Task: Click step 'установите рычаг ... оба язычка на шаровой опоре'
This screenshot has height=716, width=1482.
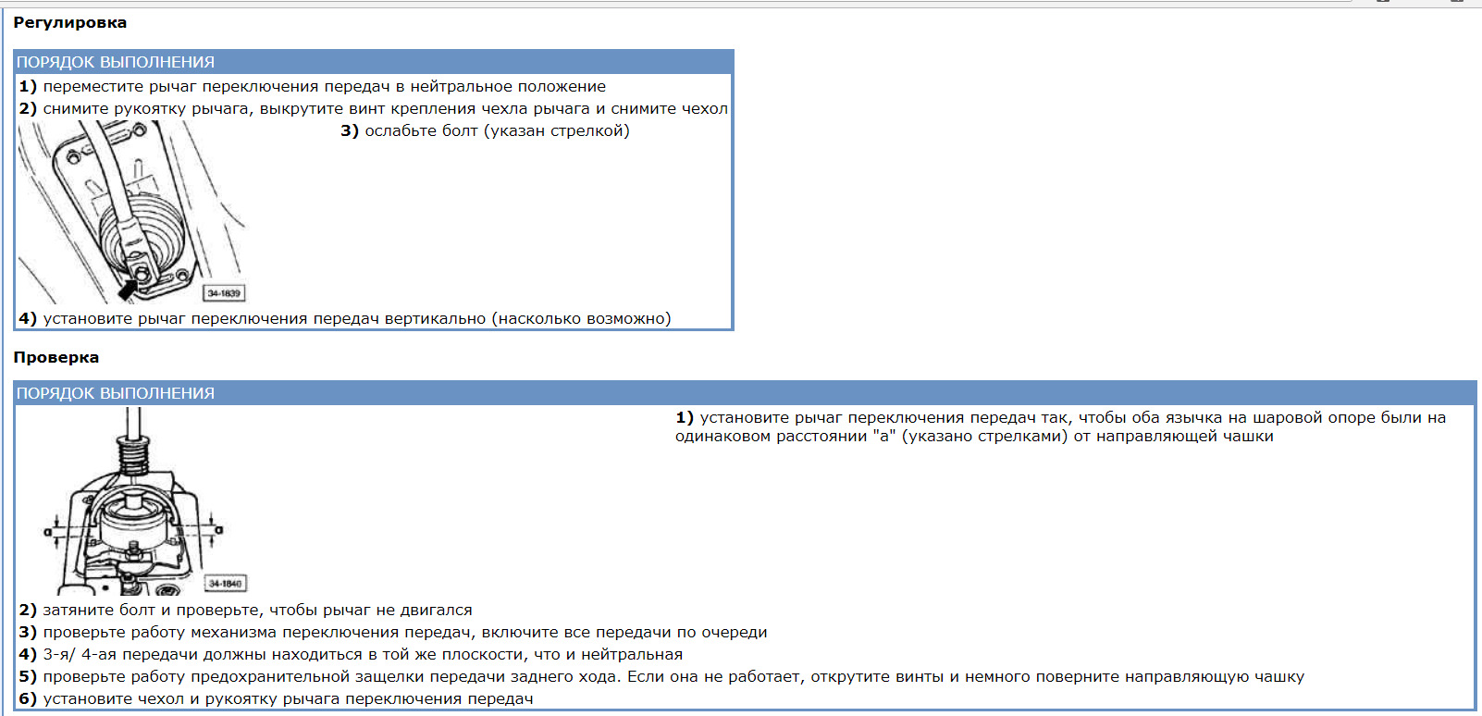Action: [1060, 426]
